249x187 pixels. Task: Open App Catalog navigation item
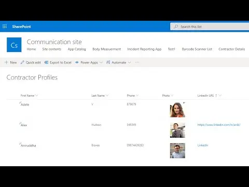pos(77,49)
